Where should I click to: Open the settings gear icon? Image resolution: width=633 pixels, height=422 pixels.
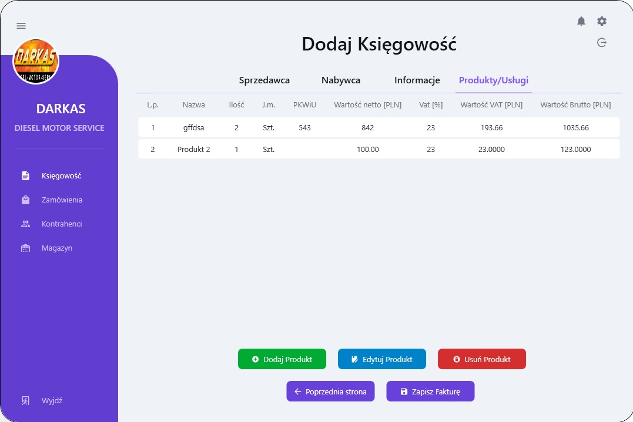[601, 21]
